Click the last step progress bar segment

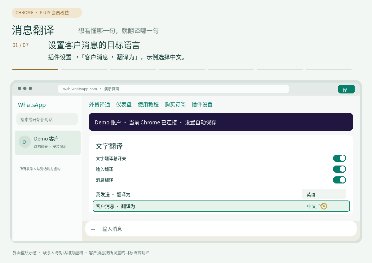pyautogui.click(x=329, y=69)
